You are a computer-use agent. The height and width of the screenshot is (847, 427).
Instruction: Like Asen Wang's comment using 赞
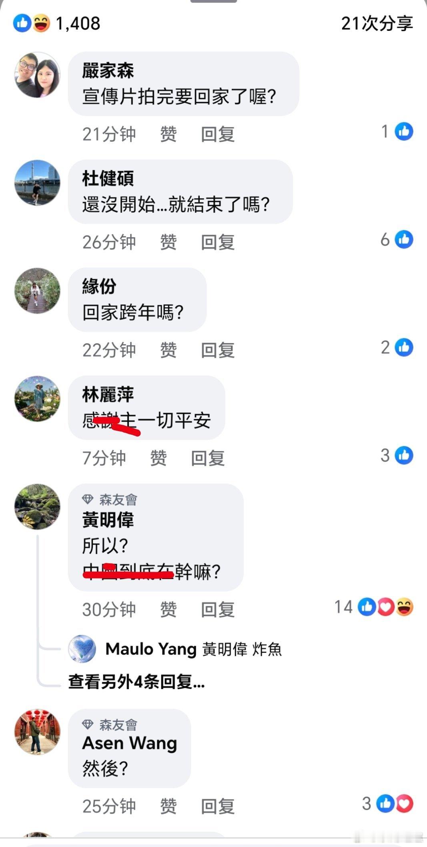tap(168, 806)
